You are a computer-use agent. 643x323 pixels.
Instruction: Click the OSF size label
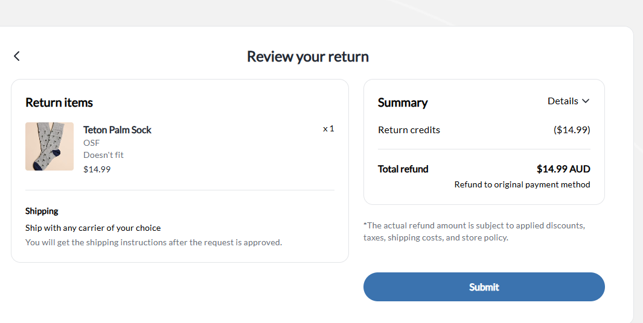coord(91,143)
